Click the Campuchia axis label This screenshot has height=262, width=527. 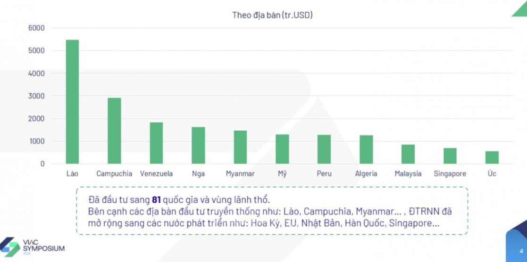pyautogui.click(x=114, y=174)
